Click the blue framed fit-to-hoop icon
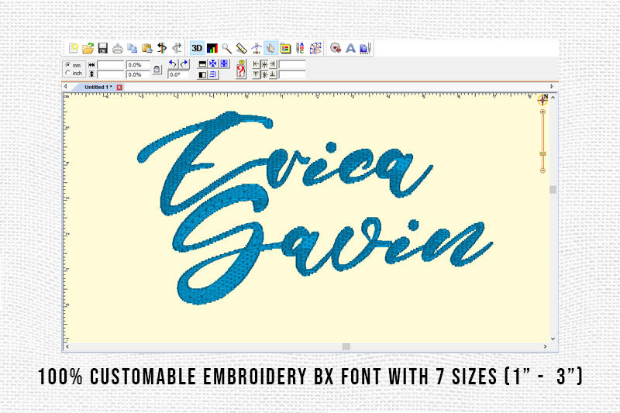The width and height of the screenshot is (620, 413). [224, 64]
